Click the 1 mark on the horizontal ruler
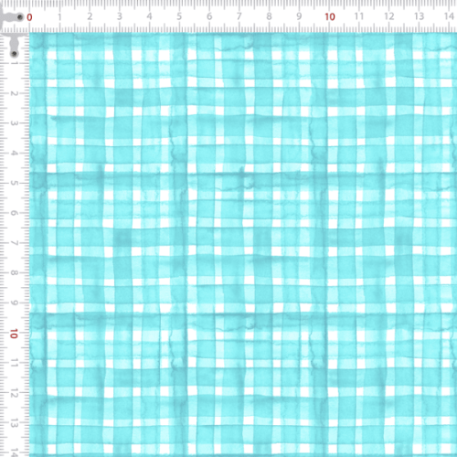This screenshot has height=457, width=457. pos(59,16)
